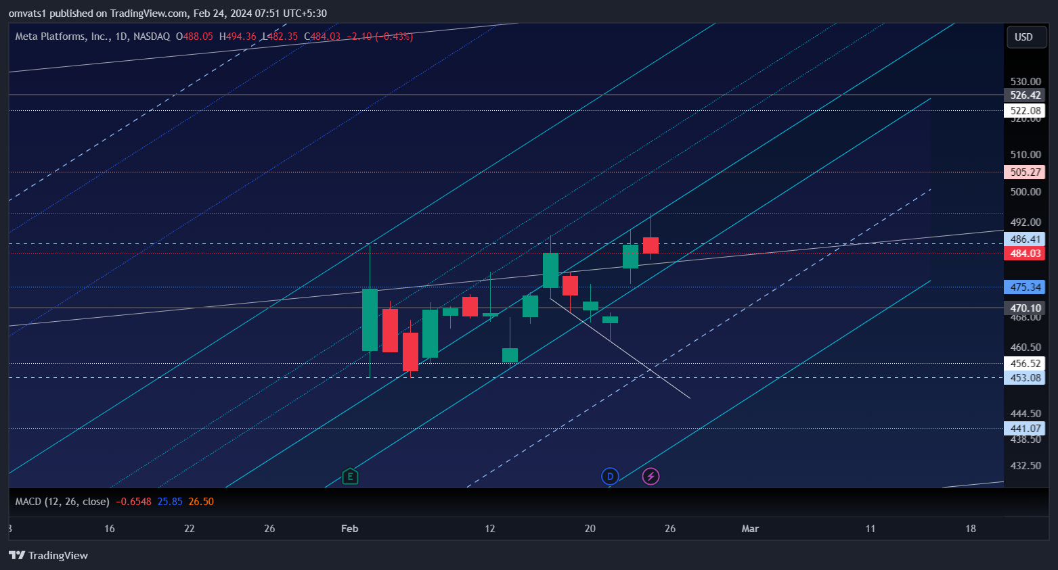Click the 456.52 price label

tap(1025, 364)
